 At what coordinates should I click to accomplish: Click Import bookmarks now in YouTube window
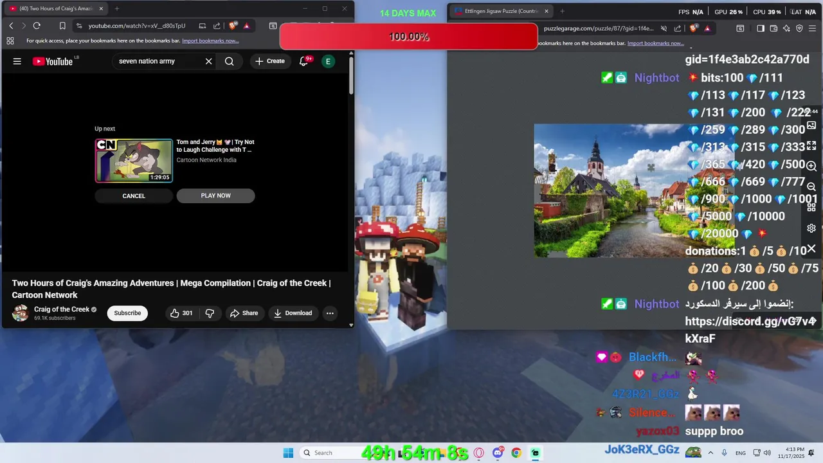(x=210, y=41)
